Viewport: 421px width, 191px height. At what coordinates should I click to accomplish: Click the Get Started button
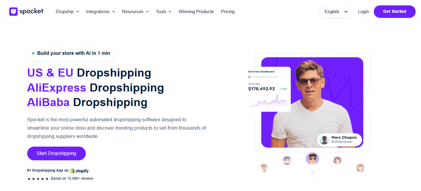coord(395,12)
